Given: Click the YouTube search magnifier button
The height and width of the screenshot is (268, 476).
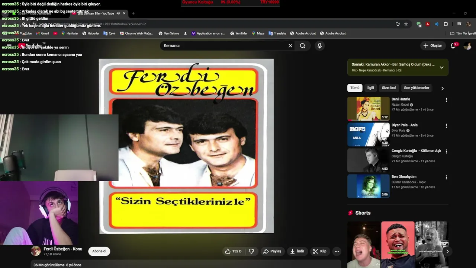Looking at the screenshot, I should coord(303,46).
